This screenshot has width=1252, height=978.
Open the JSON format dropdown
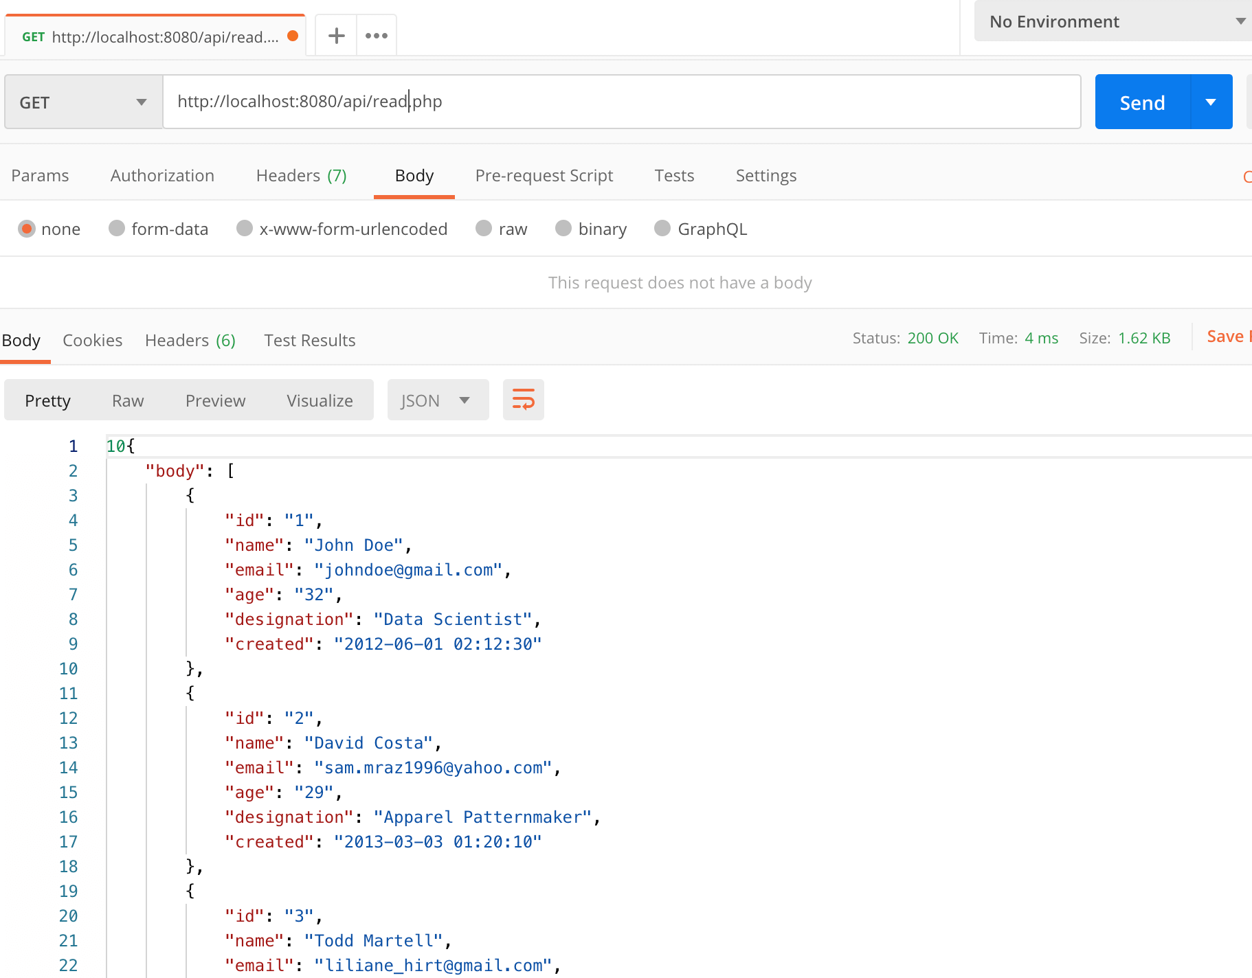point(438,400)
